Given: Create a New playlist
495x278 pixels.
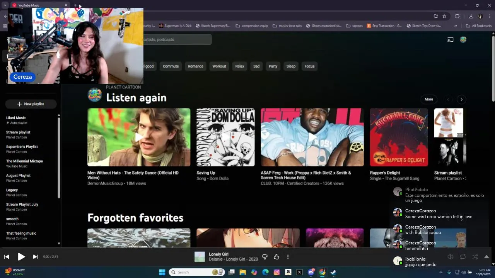Looking at the screenshot, I should click(31, 104).
